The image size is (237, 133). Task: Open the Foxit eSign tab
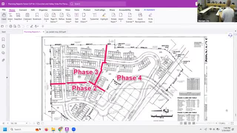[100, 10]
